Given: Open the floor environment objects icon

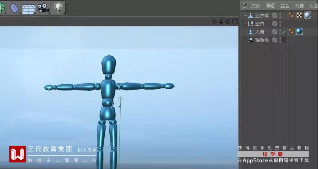Looking at the screenshot, I should (x=29, y=9).
